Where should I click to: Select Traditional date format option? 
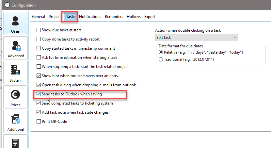coord(160,59)
